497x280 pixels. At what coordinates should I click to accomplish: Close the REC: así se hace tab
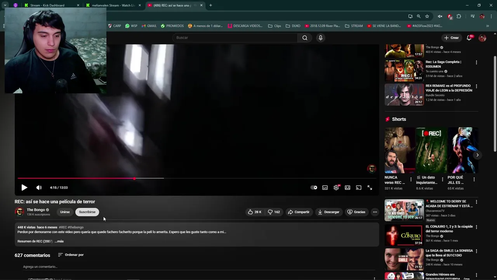[201, 5]
